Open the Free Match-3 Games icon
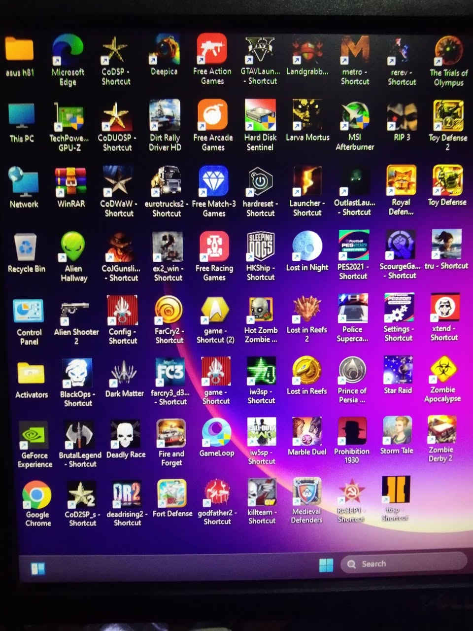The width and height of the screenshot is (473, 631). click(213, 181)
